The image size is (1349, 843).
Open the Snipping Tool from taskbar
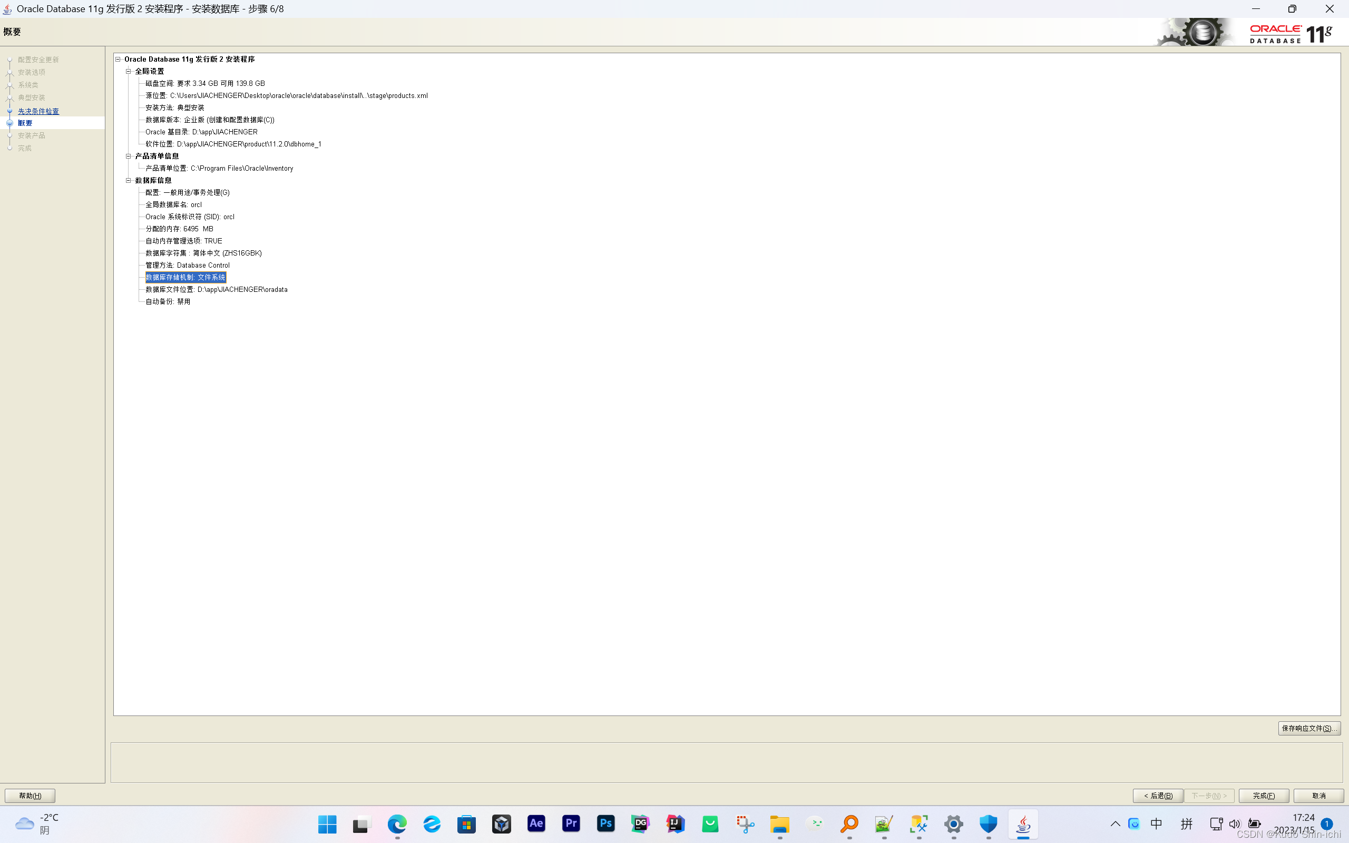click(745, 824)
